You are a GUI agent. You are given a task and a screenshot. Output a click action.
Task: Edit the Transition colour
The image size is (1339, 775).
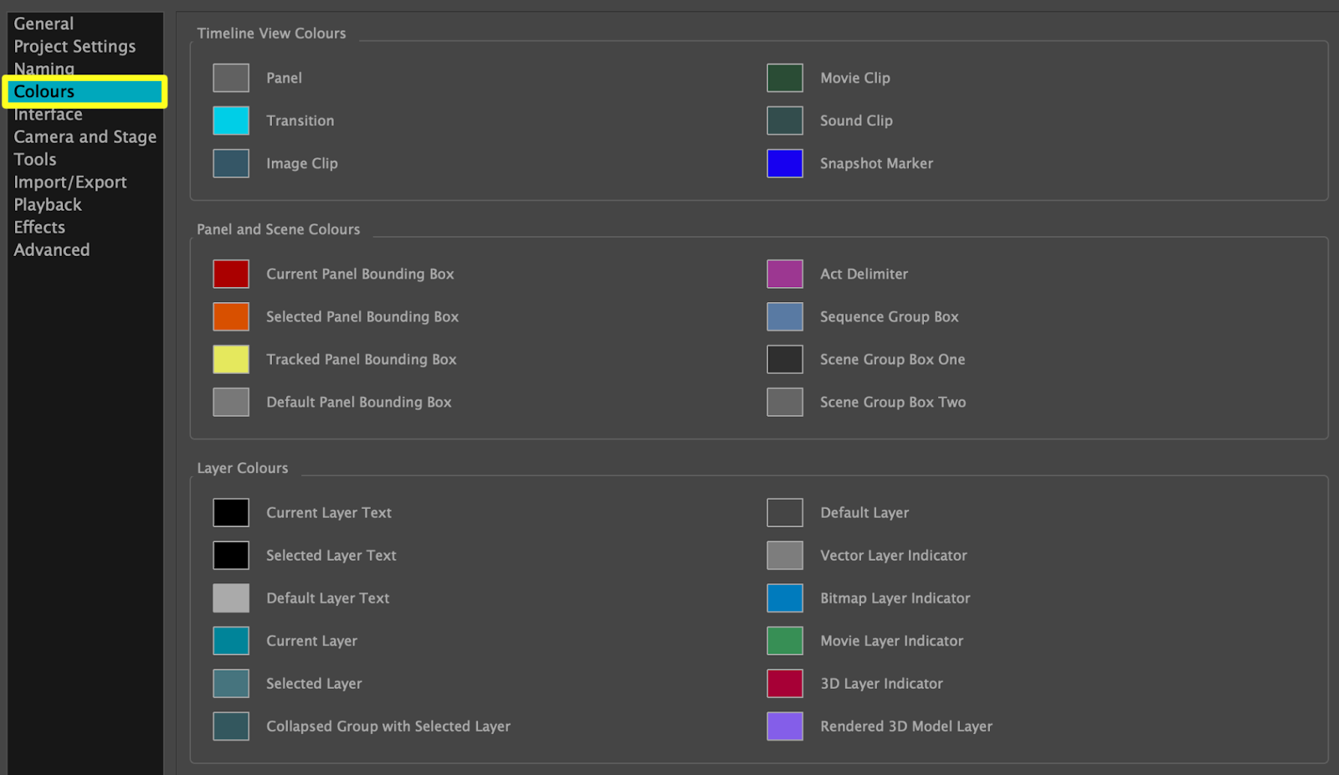(x=230, y=120)
